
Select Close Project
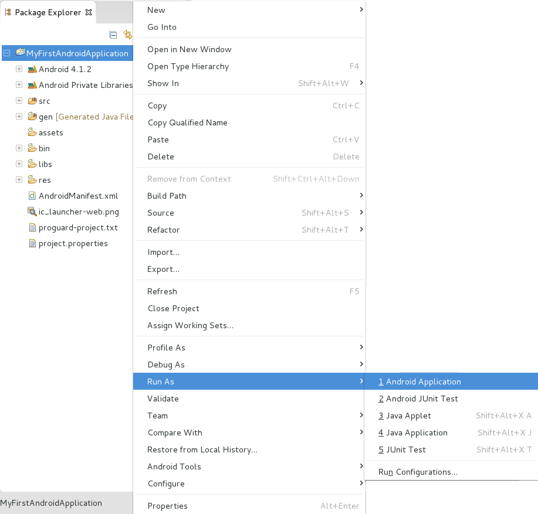click(x=249, y=308)
